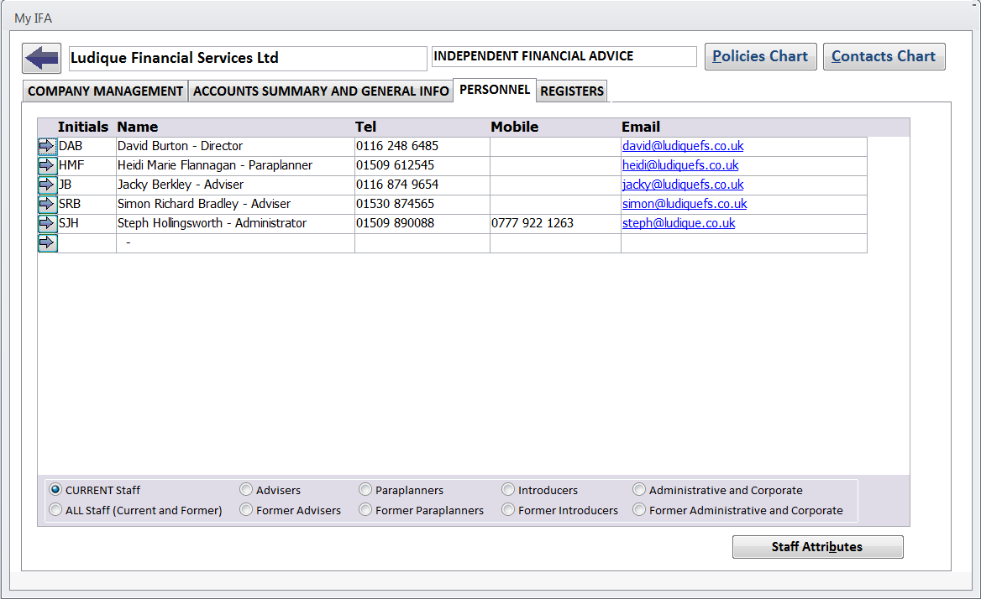Select Former Administrative and Corporate filter

pos(639,510)
